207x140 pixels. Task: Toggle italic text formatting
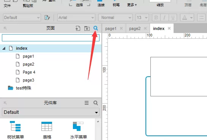(x=164, y=17)
